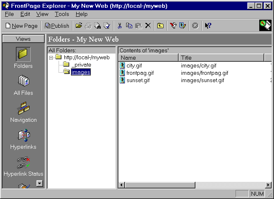
Task: Click the Help pointer question mark icon
Action: [208, 26]
